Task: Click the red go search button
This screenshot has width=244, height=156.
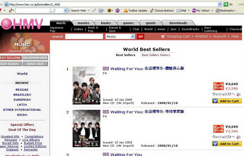Action: (141, 36)
